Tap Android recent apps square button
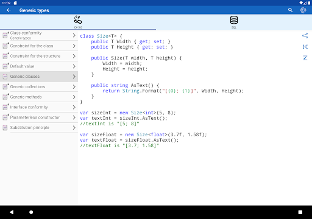This screenshot has height=219, width=312. [300, 212]
